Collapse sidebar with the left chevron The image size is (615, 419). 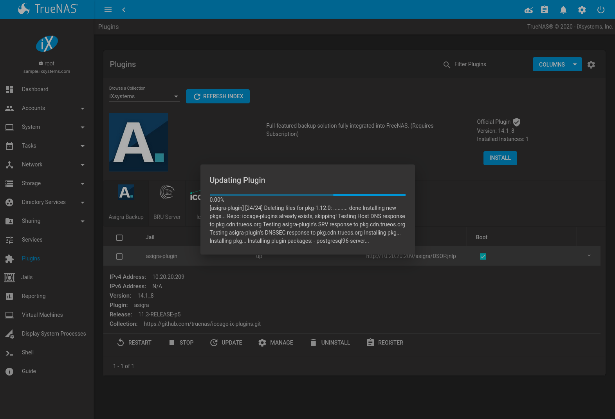click(124, 10)
